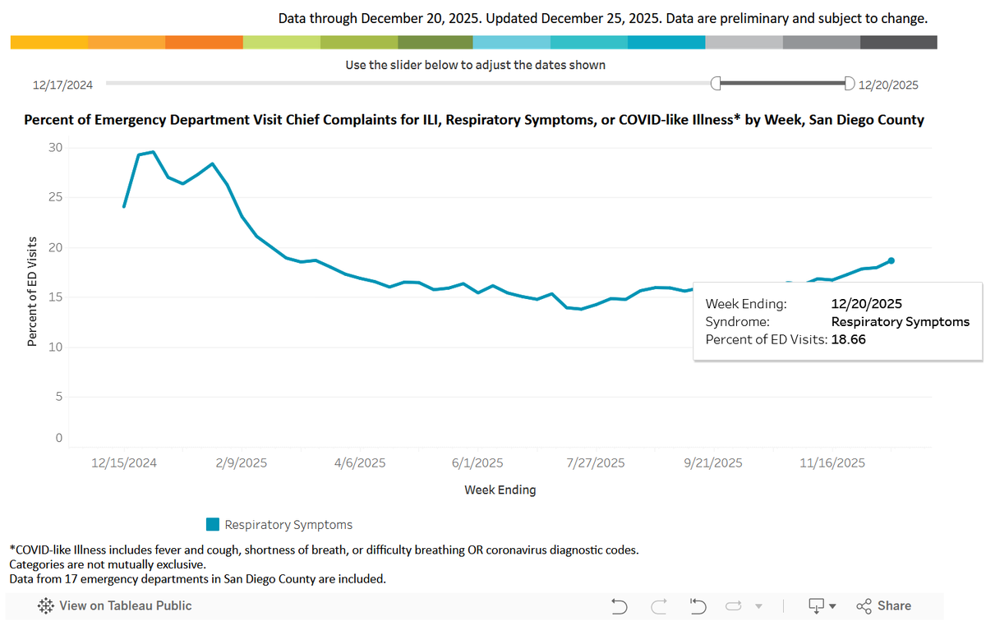This screenshot has width=986, height=635.
Task: Select the light blue color tab
Action: tap(512, 42)
